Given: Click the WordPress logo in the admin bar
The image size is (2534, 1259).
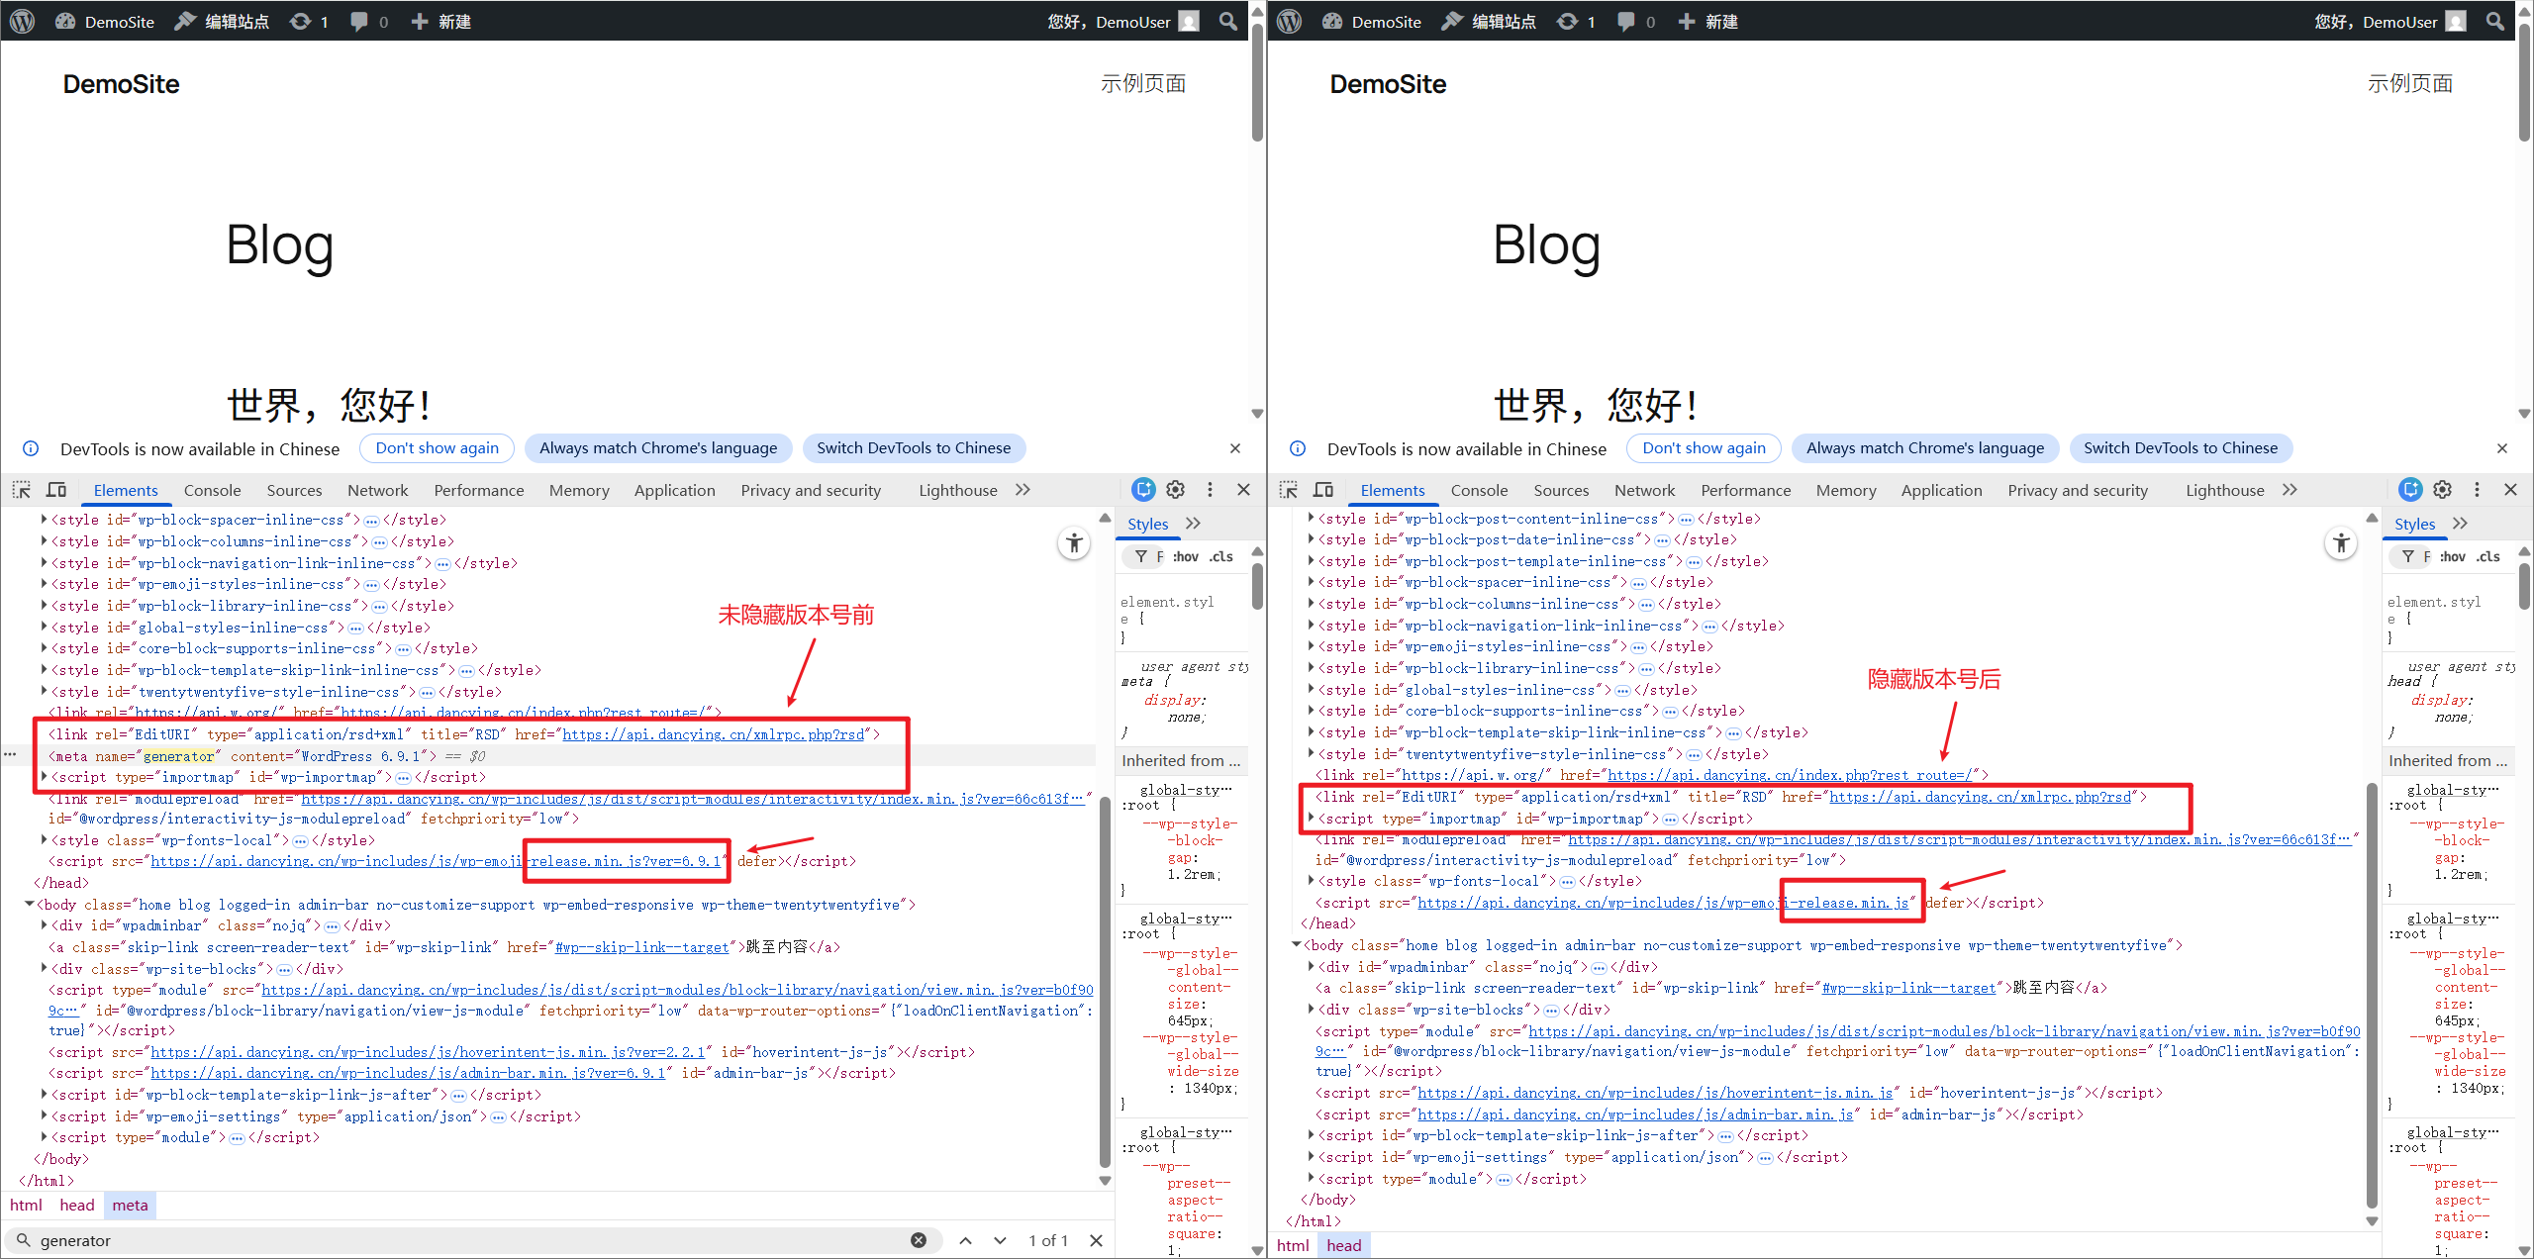Looking at the screenshot, I should pos(21,21).
